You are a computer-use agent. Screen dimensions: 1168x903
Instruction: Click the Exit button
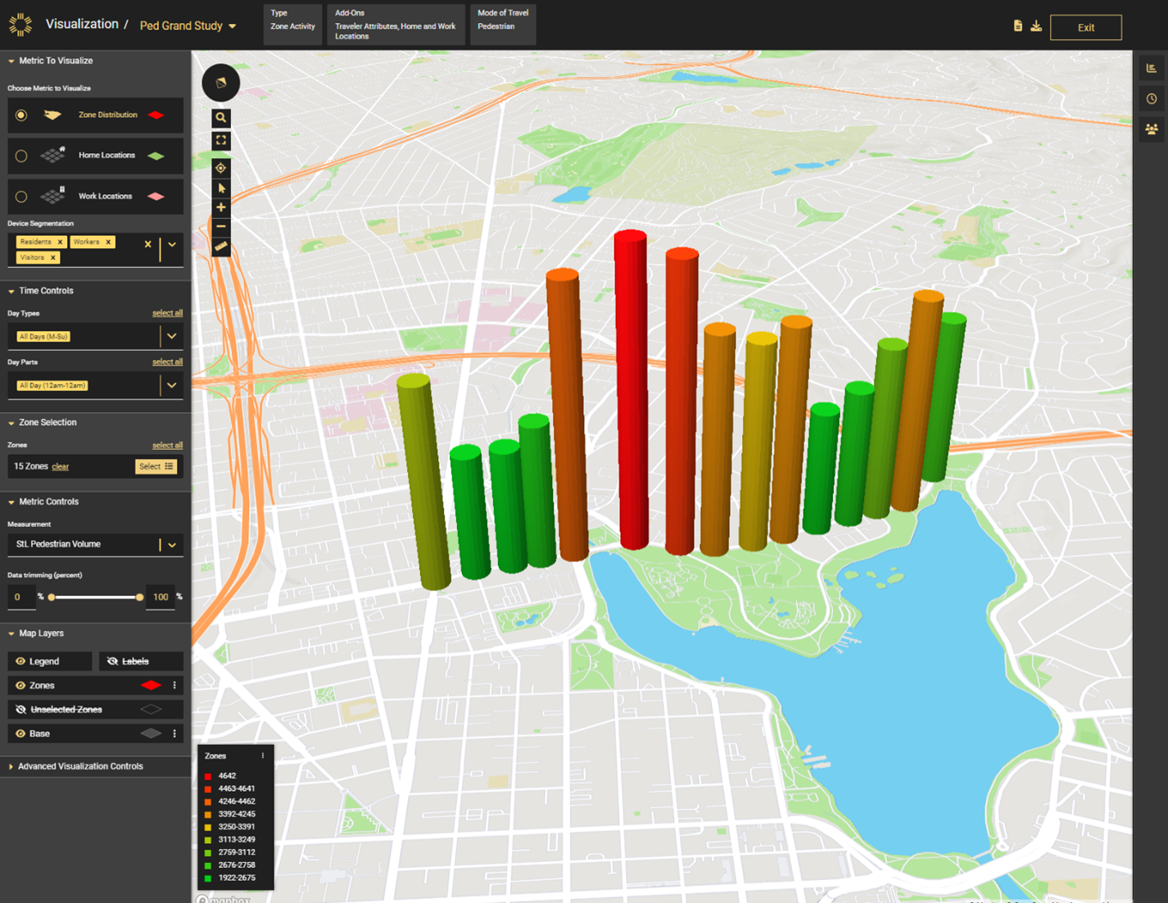pyautogui.click(x=1086, y=27)
